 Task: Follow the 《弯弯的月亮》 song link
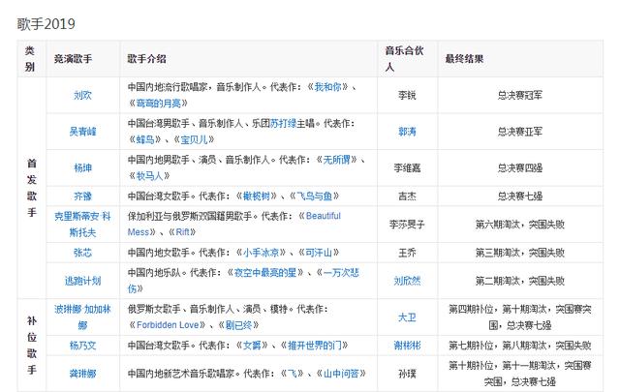pyautogui.click(x=158, y=104)
